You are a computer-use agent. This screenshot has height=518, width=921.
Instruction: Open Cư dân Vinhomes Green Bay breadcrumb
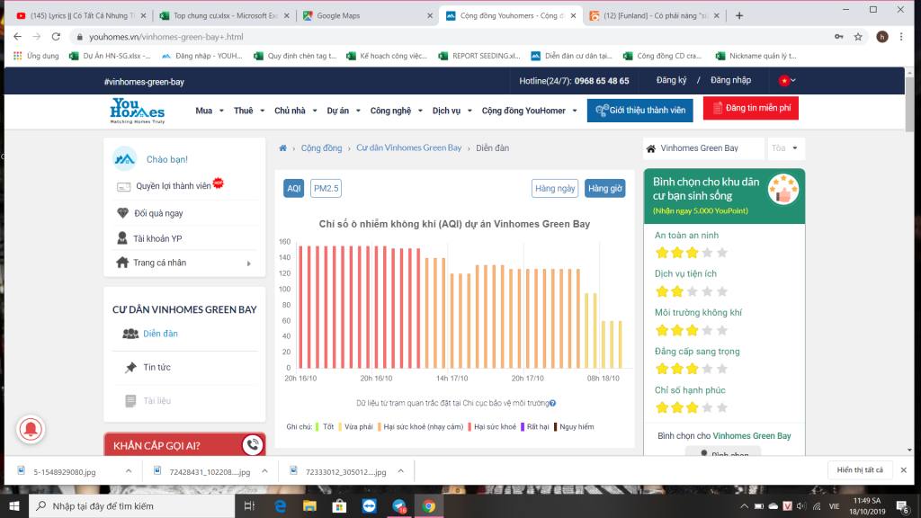(x=409, y=148)
